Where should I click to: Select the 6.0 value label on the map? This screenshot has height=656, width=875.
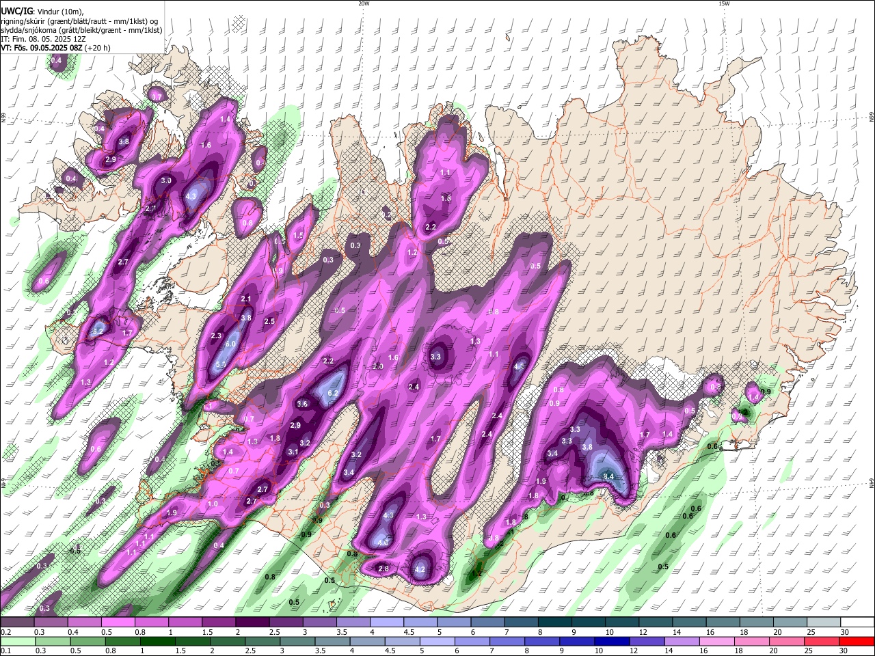(230, 344)
